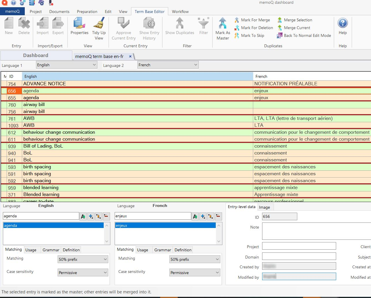Click Mark For Merge in Duplicates group
This screenshot has width=371, height=298.
255,20
